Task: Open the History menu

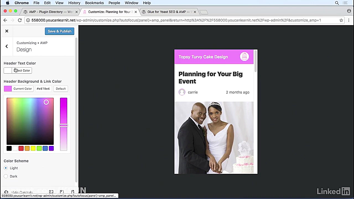Action: tap(74, 3)
